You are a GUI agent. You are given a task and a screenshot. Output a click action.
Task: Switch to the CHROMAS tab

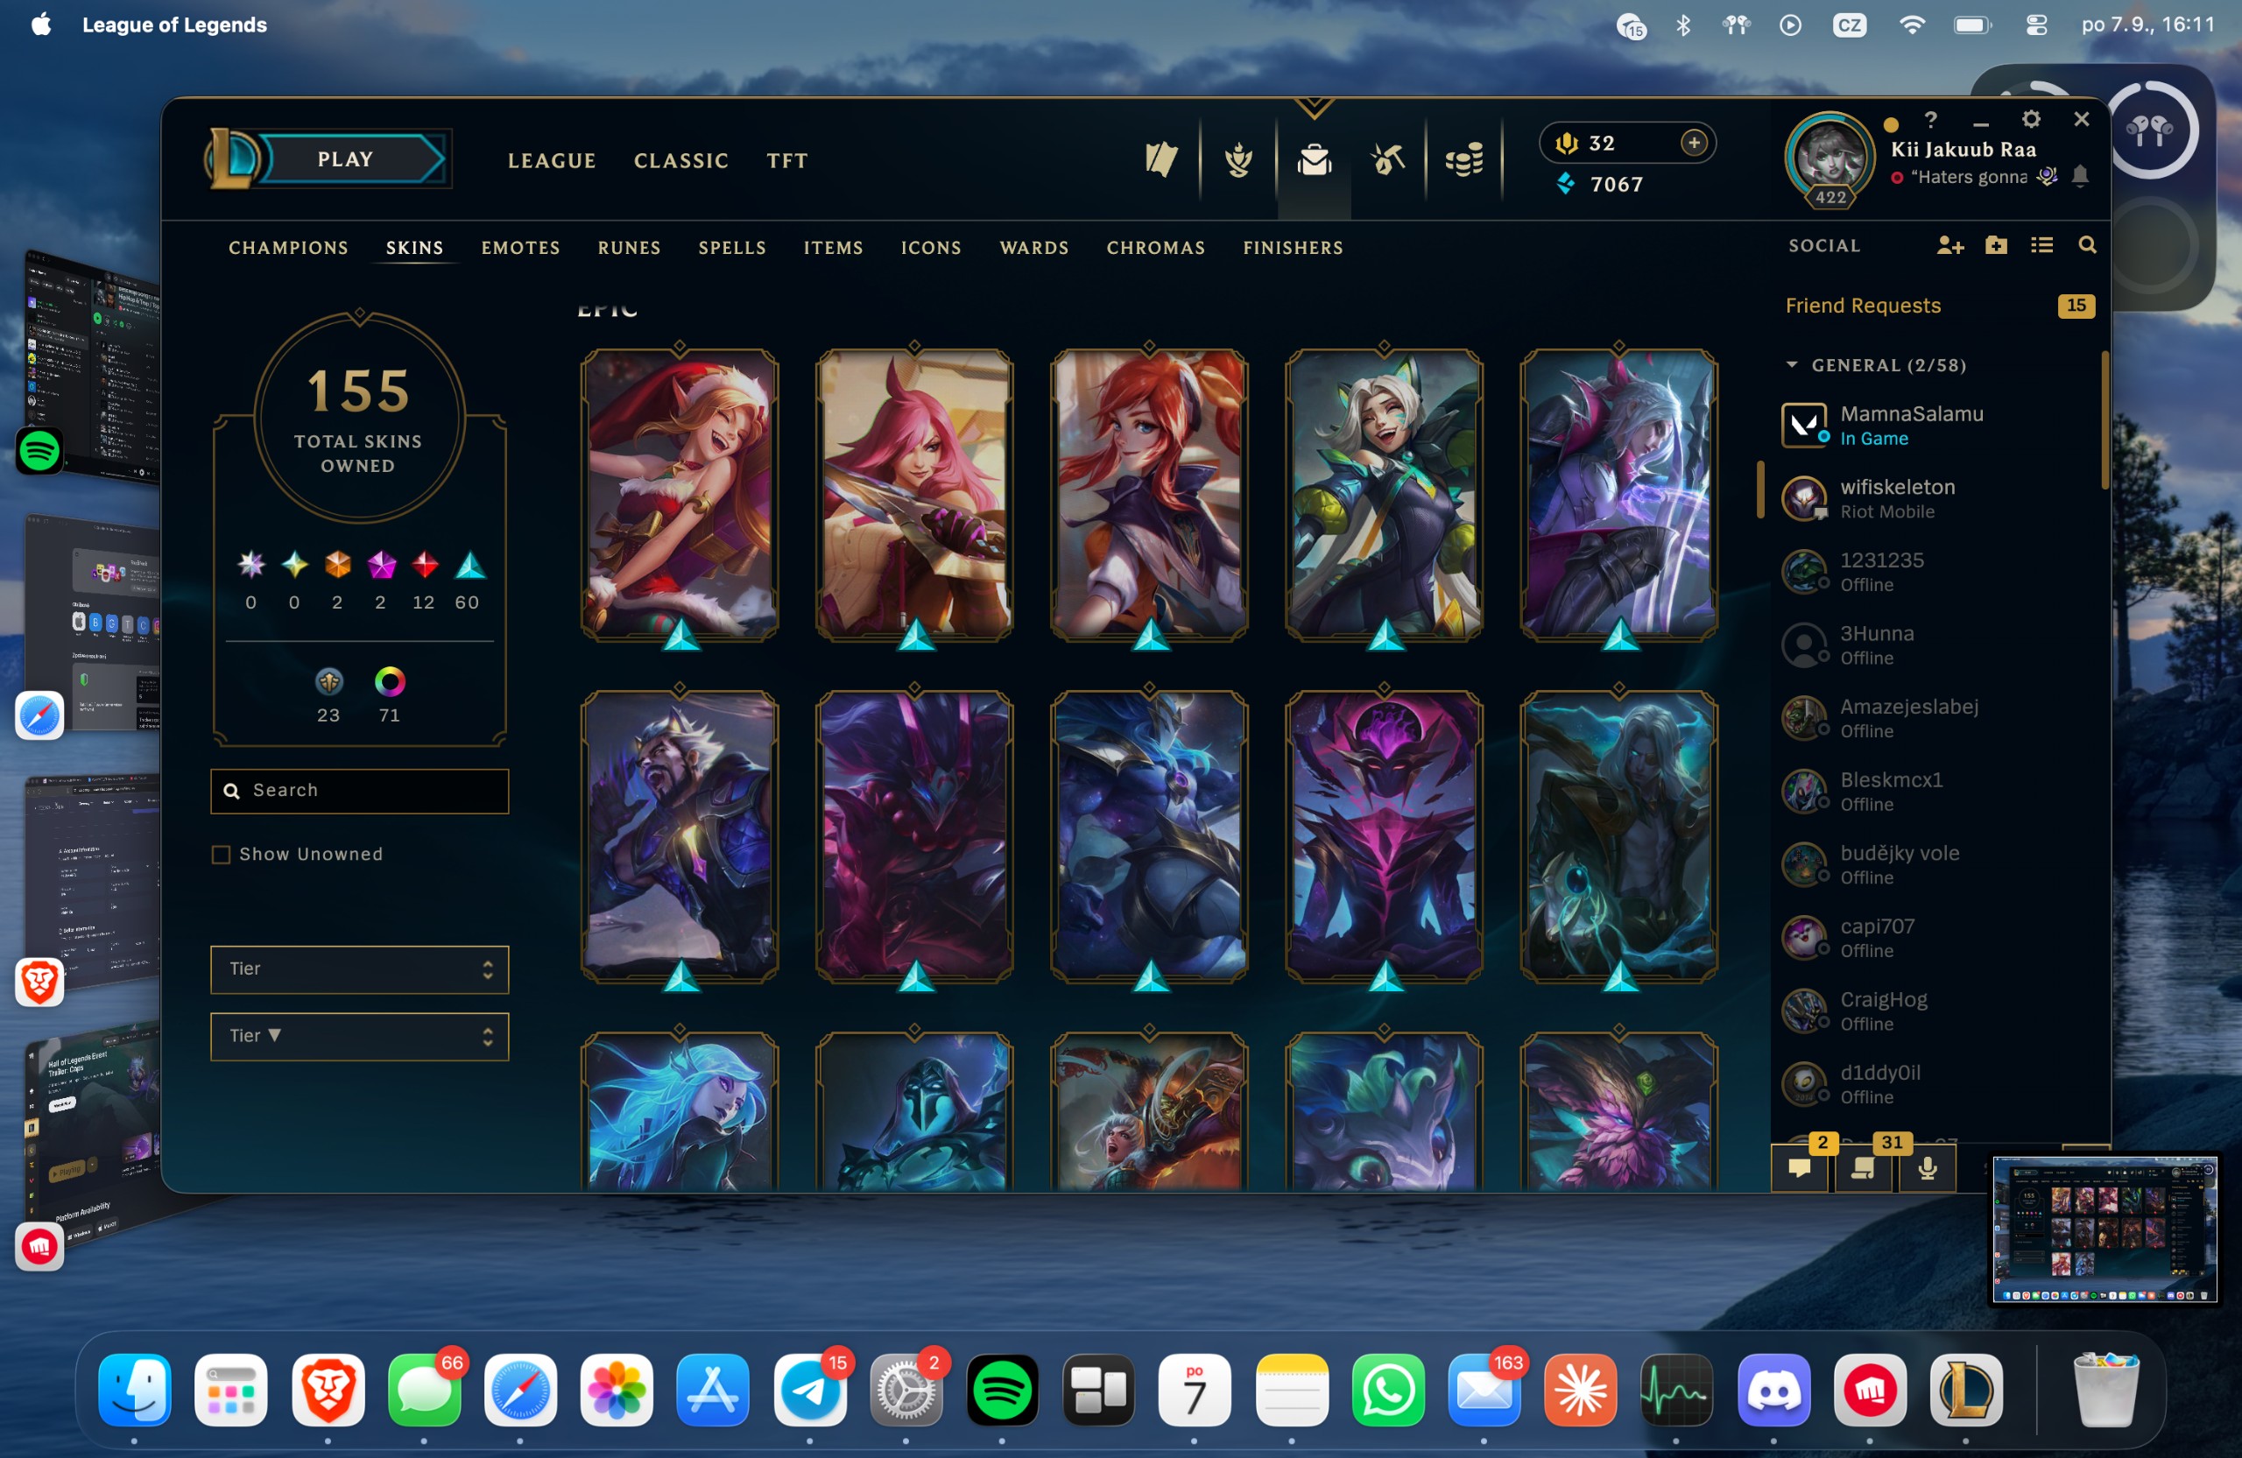coord(1156,248)
